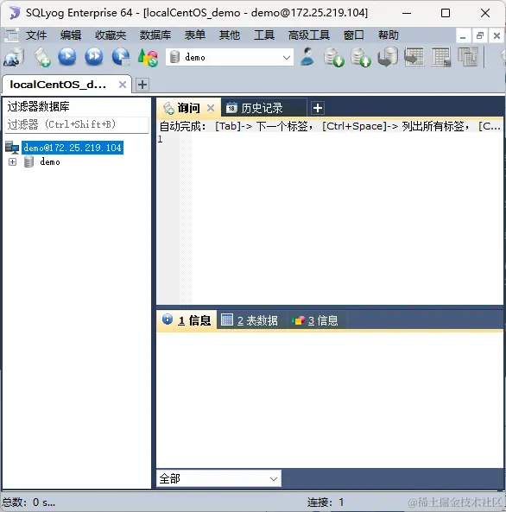506x512 pixels.
Task: Click into the SQL query editor area
Action: pyautogui.click(x=347, y=218)
